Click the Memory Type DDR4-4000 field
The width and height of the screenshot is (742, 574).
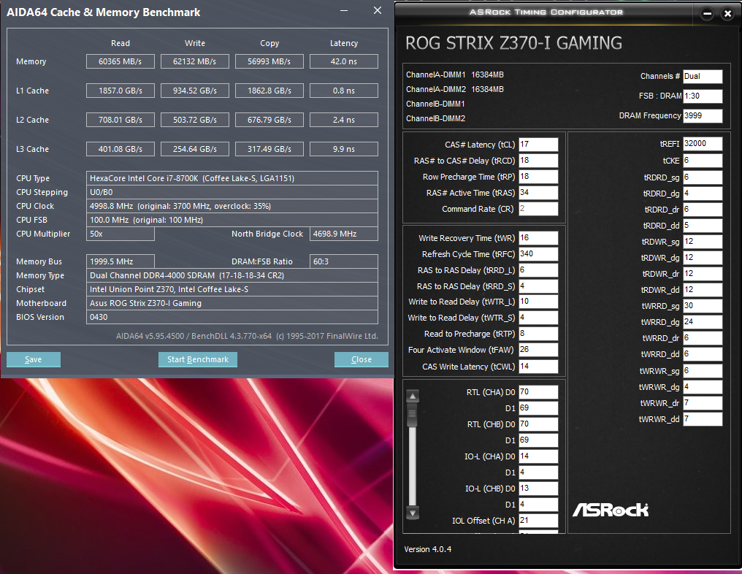[232, 275]
